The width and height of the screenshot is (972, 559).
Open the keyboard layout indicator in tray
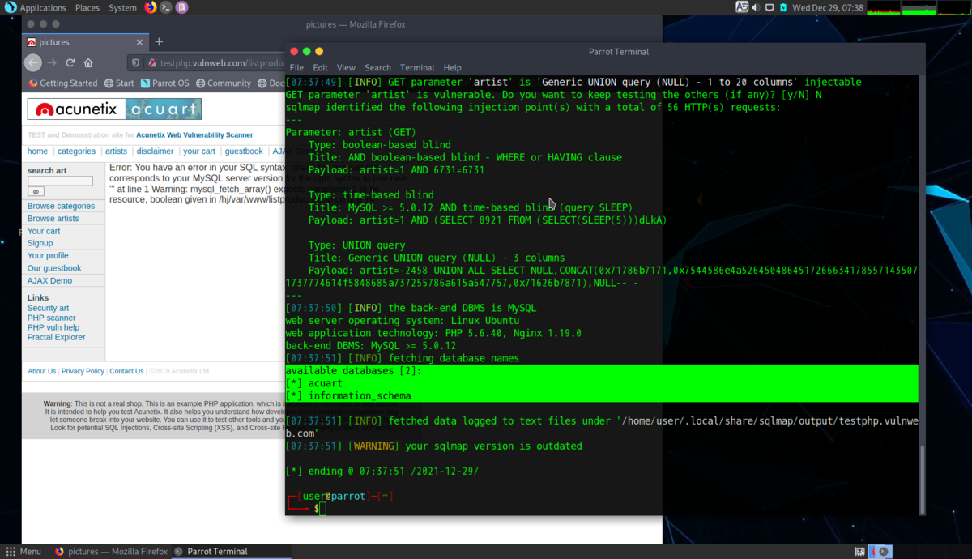tap(742, 7)
